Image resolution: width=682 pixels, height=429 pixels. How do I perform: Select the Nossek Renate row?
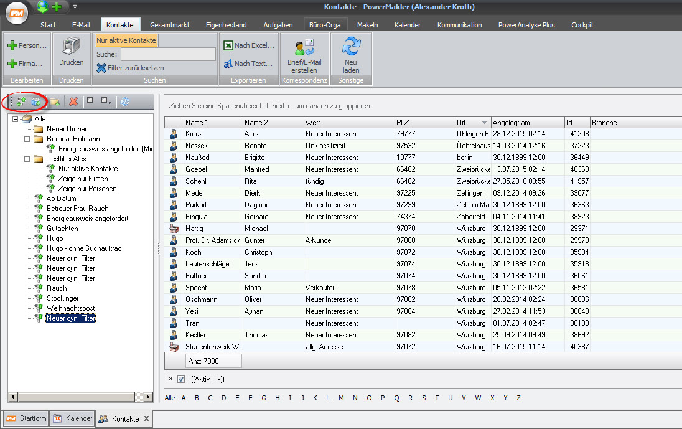coord(423,146)
